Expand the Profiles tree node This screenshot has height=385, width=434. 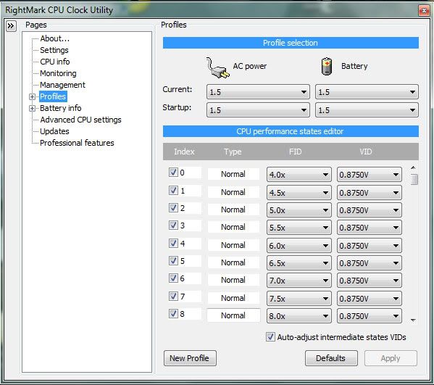32,96
